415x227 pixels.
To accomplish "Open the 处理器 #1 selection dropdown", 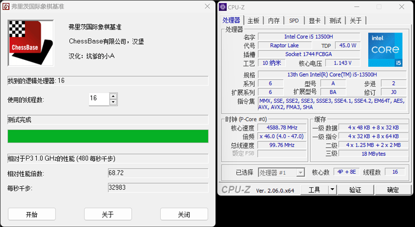I will tap(281, 173).
